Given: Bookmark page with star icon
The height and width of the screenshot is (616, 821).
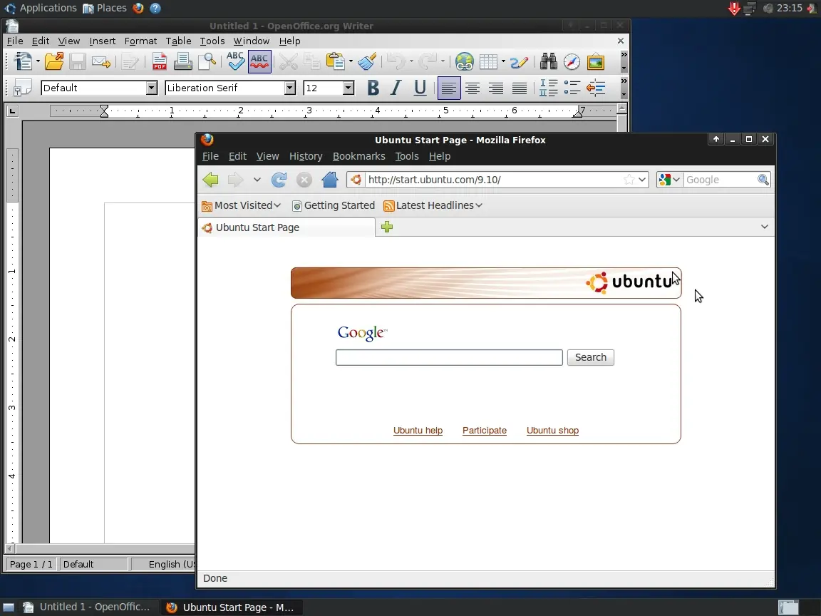Looking at the screenshot, I should point(629,180).
